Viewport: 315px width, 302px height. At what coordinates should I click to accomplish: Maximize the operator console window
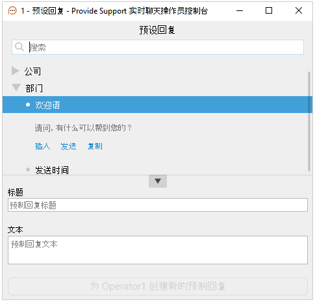pos(269,10)
